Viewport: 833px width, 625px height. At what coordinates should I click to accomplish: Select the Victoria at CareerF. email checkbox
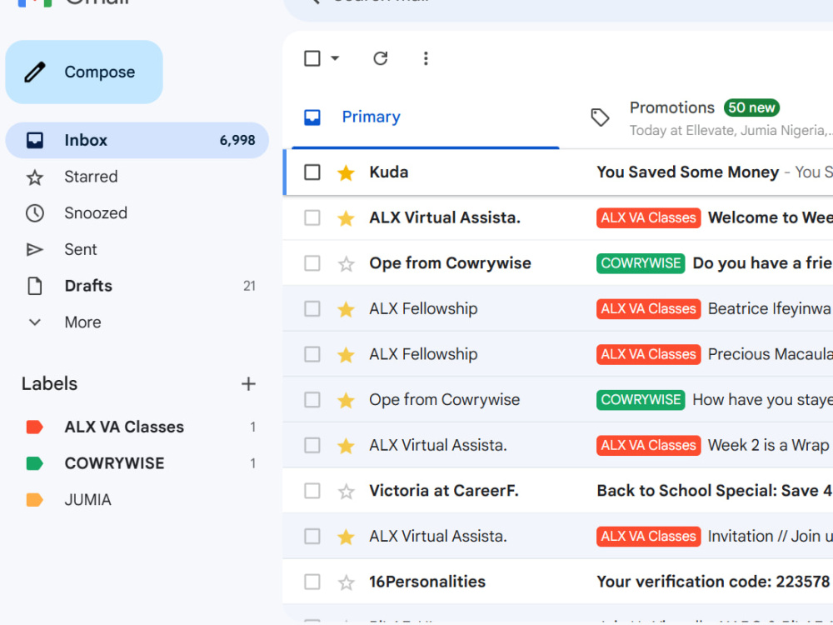tap(312, 491)
